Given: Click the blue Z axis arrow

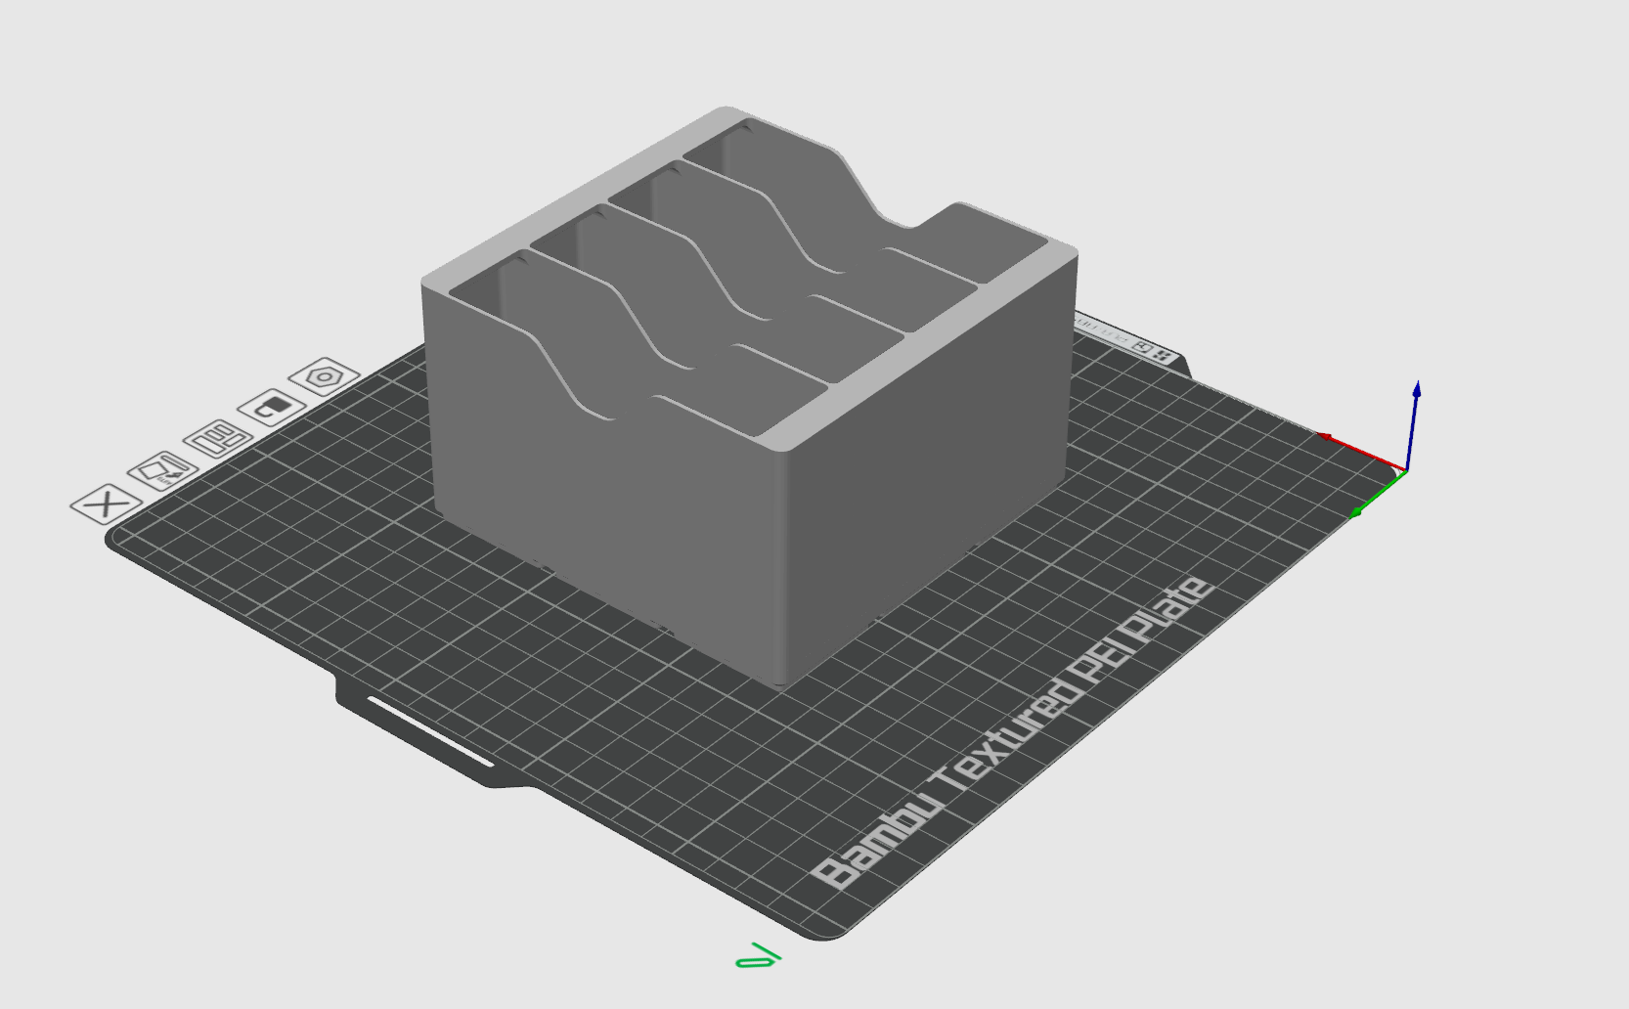Looking at the screenshot, I should pos(1413,425).
